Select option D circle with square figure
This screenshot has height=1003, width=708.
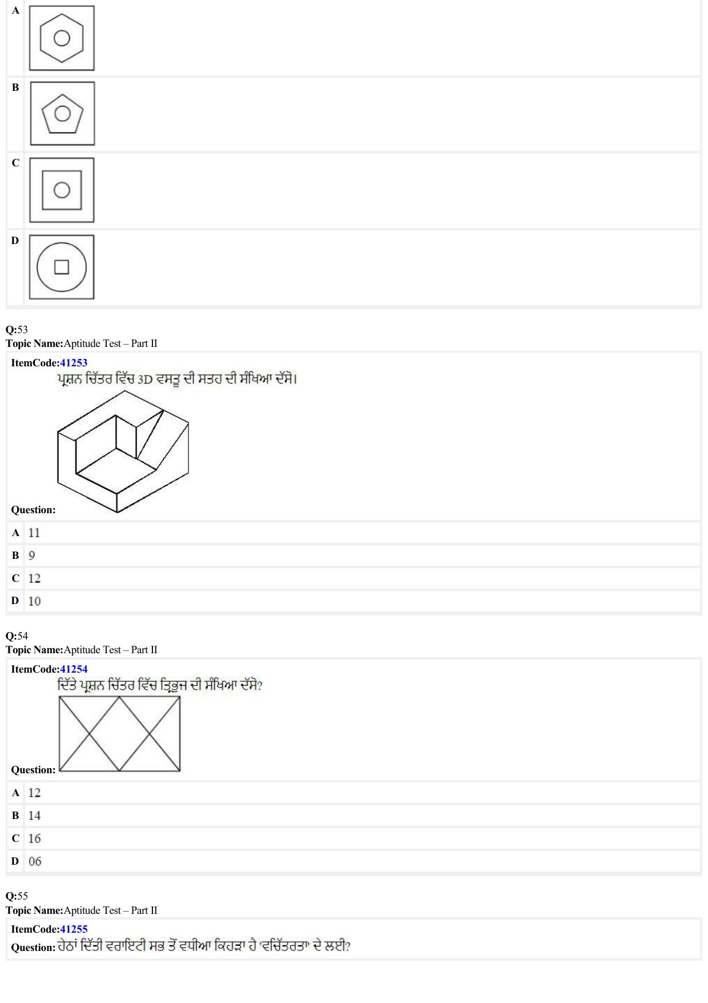[x=62, y=267]
